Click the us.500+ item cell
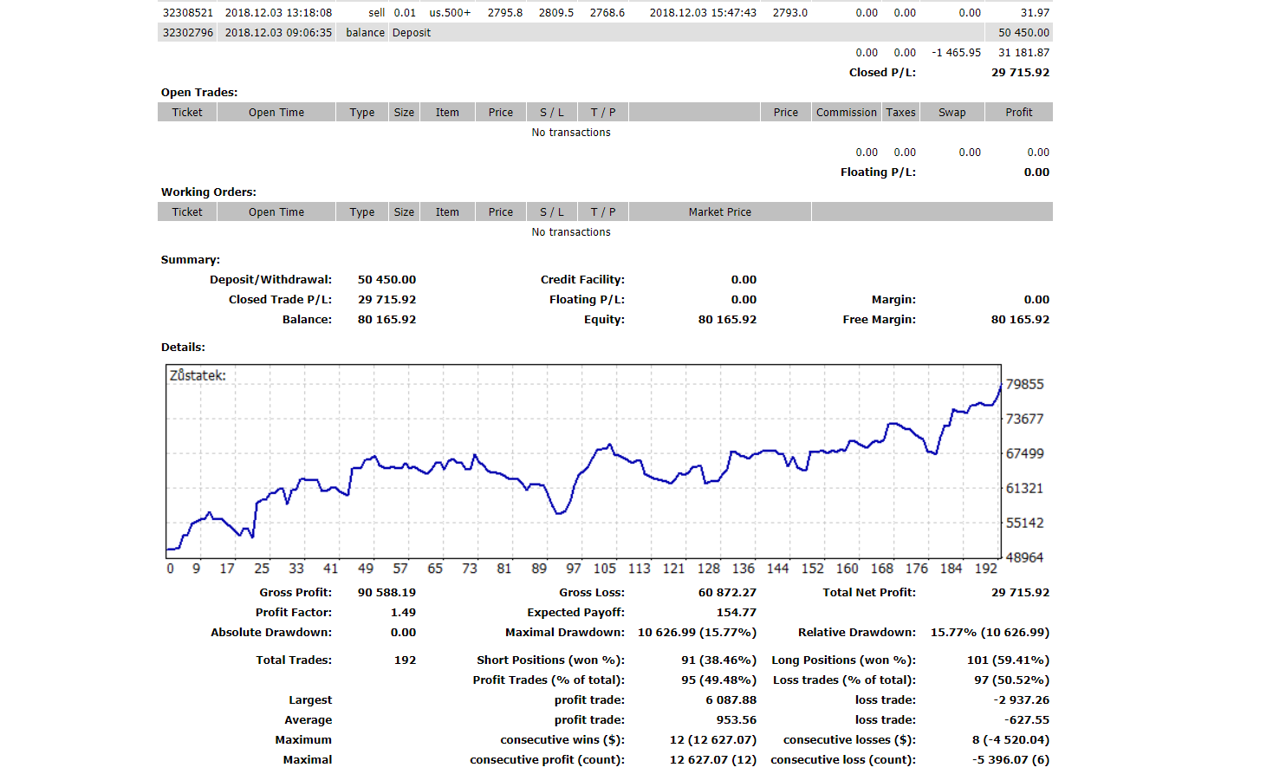Screen dimensions: 1273x774 tap(450, 13)
